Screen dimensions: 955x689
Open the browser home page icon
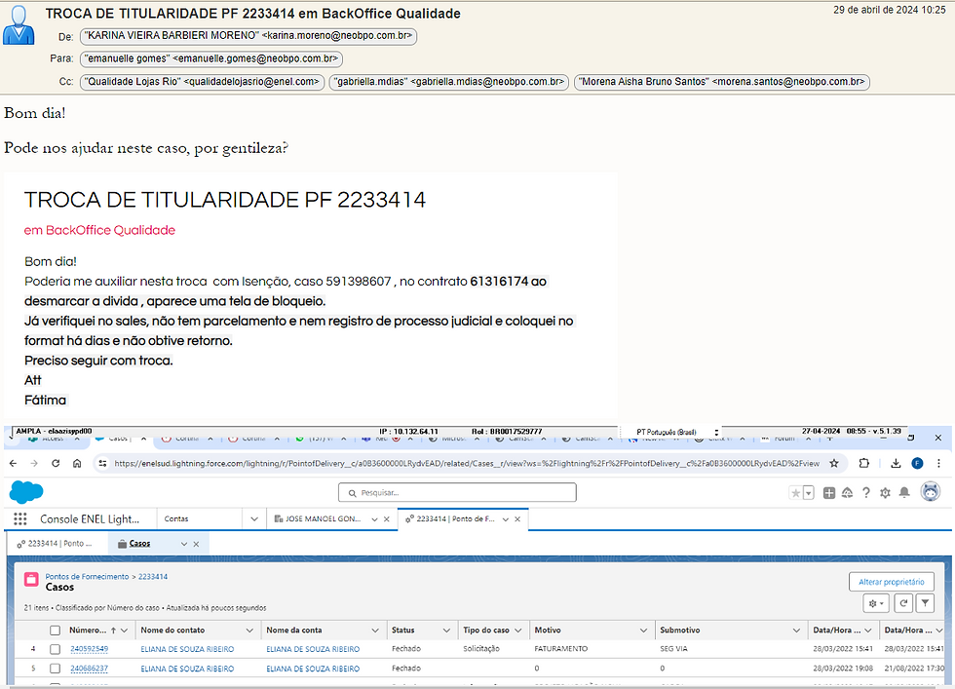pyautogui.click(x=77, y=464)
